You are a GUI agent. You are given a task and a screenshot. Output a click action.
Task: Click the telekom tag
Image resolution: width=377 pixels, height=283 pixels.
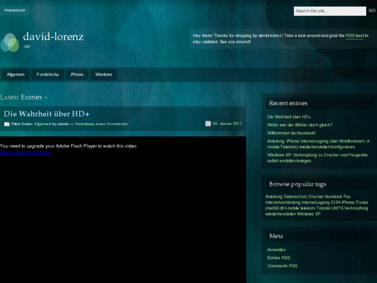308,208
